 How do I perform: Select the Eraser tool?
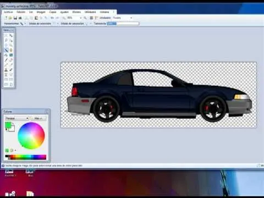[x=11, y=60]
